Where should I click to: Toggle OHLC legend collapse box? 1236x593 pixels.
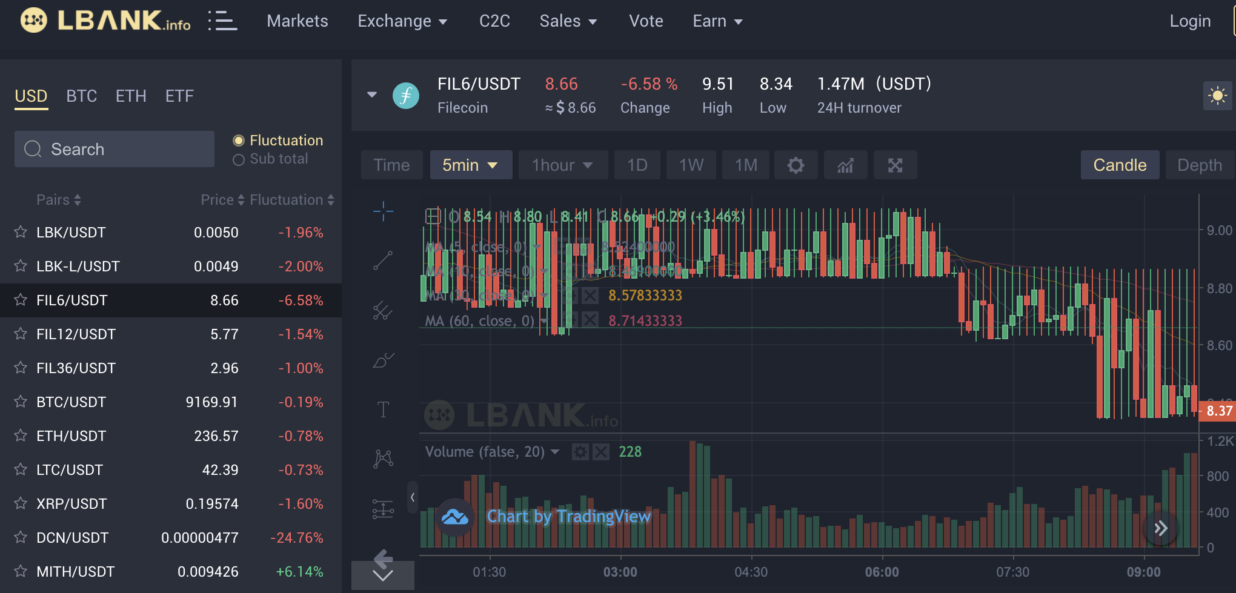coord(433,216)
